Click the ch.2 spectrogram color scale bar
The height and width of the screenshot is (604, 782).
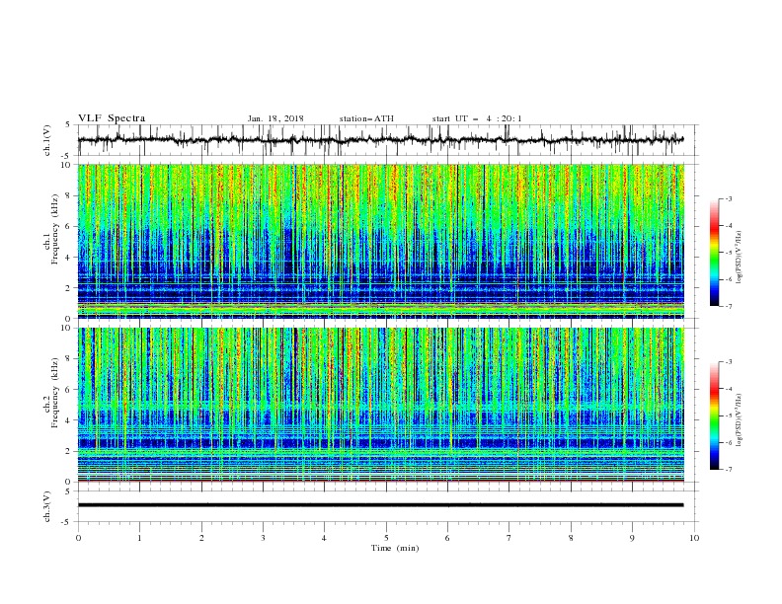714,415
